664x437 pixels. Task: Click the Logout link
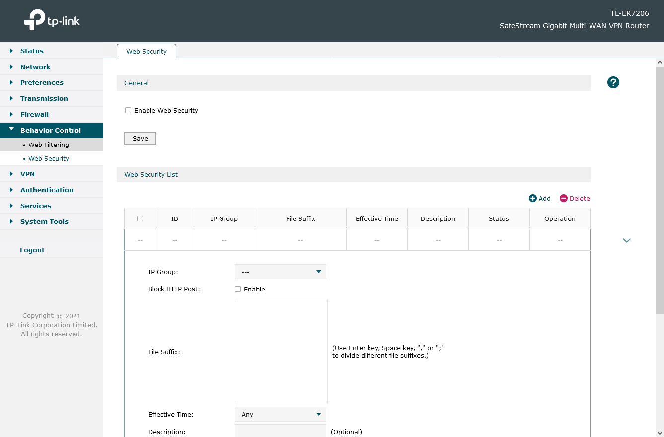pyautogui.click(x=32, y=250)
